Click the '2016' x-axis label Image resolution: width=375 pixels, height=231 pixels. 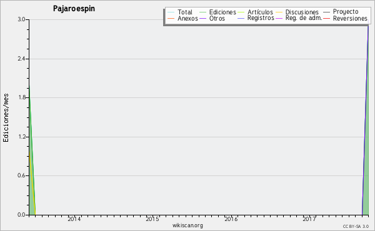tap(231, 219)
